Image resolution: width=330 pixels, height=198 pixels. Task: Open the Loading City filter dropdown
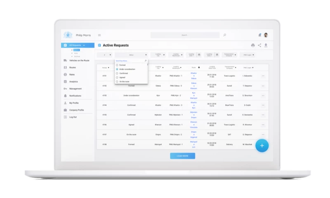pos(158,55)
